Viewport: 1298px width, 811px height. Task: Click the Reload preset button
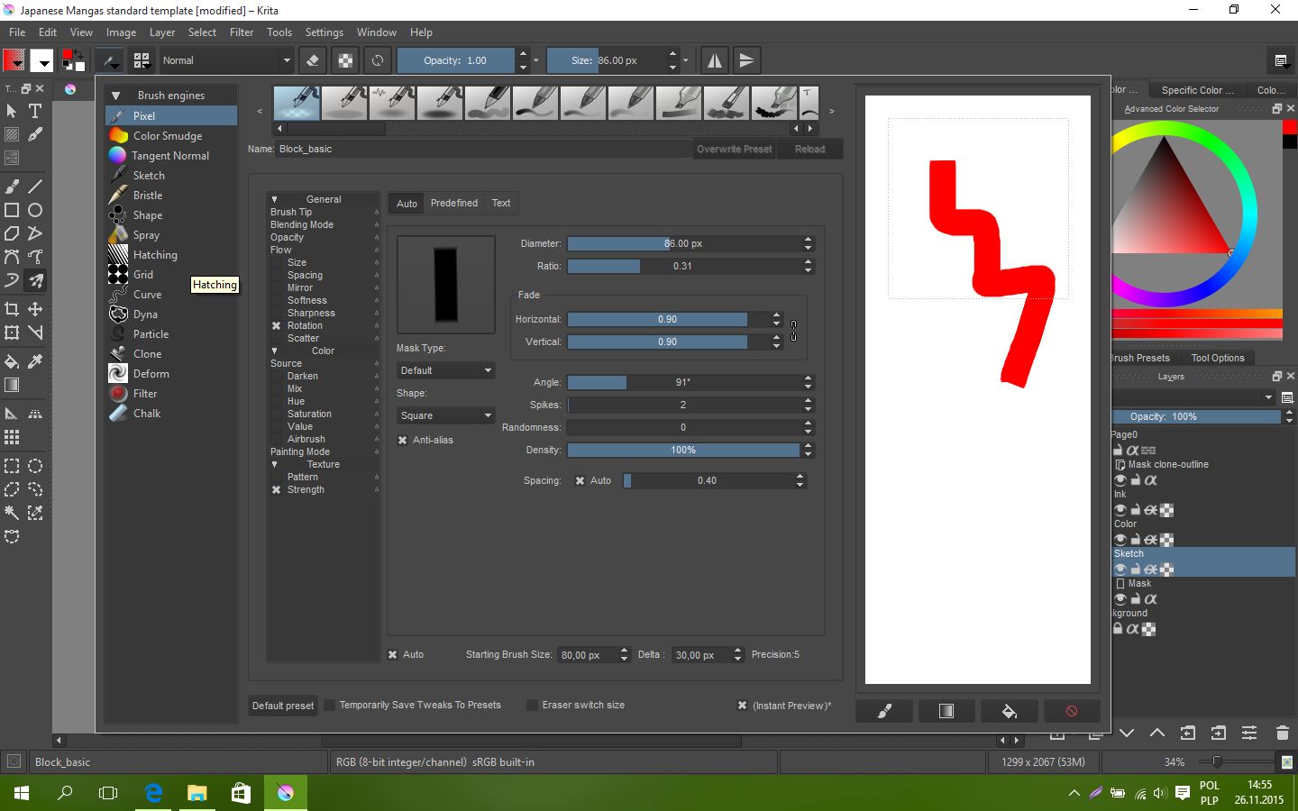(x=809, y=149)
